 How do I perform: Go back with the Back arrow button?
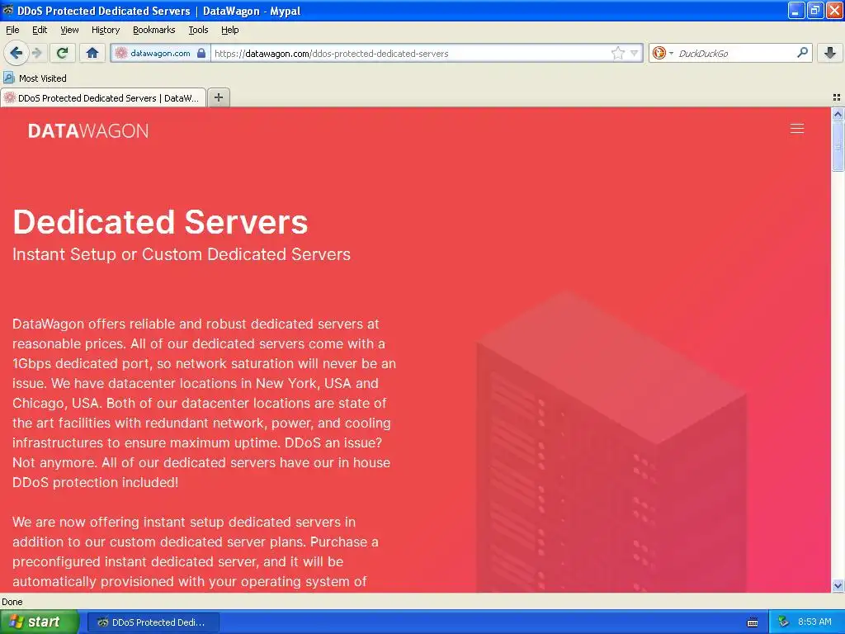[16, 53]
